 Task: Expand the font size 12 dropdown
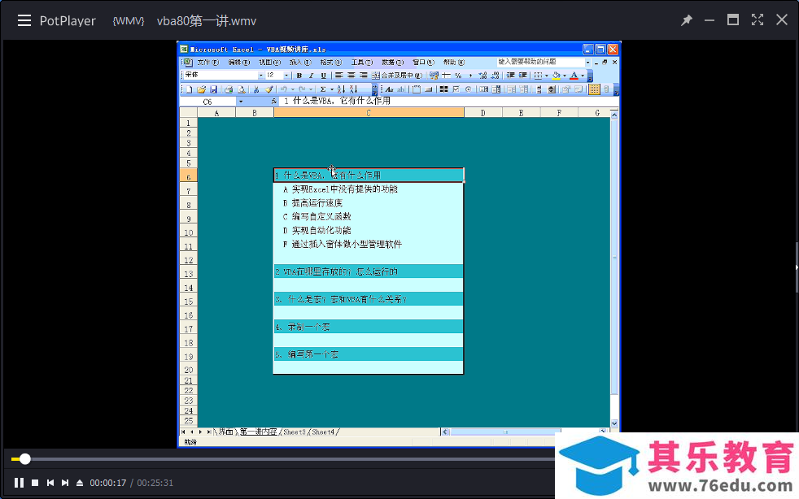(286, 76)
